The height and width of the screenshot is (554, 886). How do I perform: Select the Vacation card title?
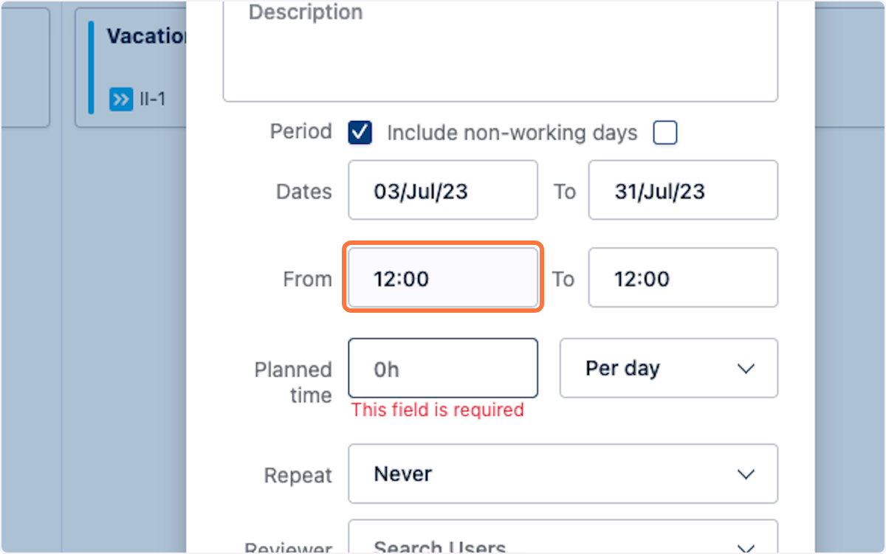[146, 35]
